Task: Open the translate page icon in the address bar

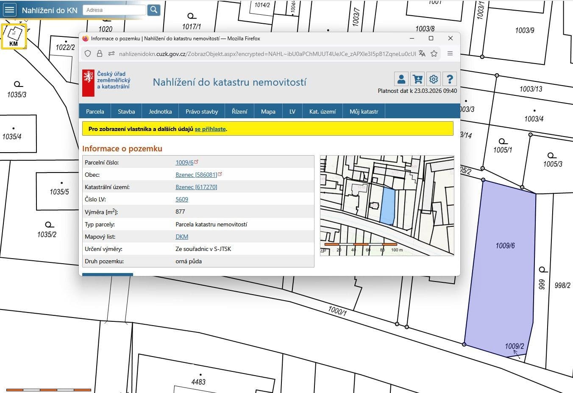Action: pos(422,54)
